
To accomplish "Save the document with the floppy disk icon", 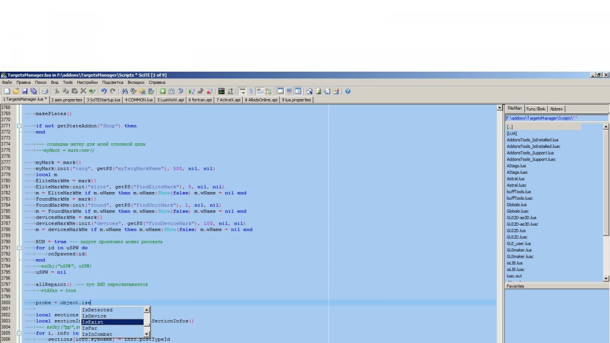I will [24, 91].
